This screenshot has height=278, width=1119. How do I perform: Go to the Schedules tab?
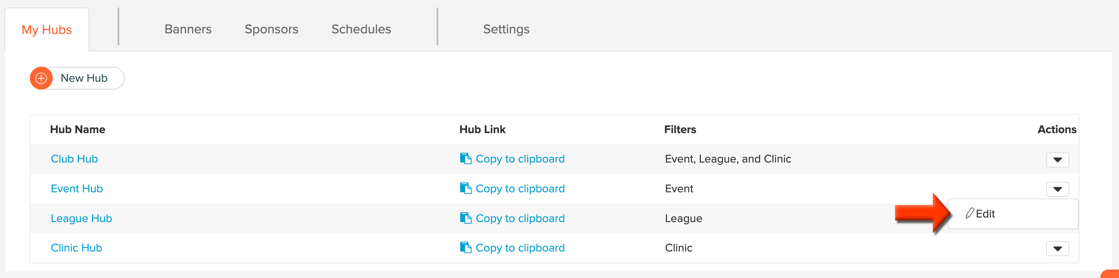(361, 29)
